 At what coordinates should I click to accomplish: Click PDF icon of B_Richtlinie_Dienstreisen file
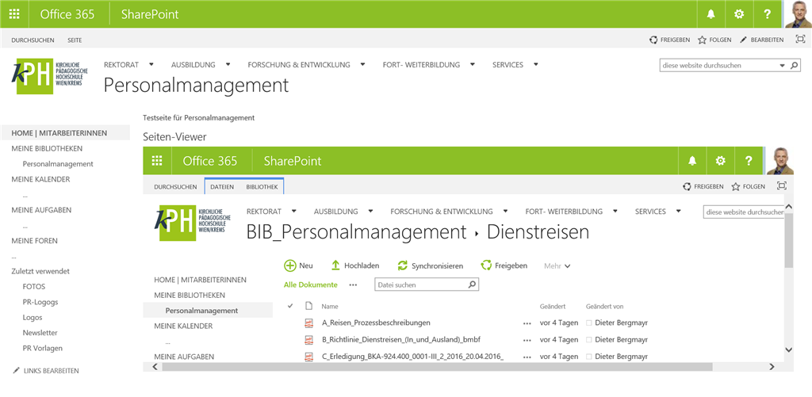[x=309, y=340]
